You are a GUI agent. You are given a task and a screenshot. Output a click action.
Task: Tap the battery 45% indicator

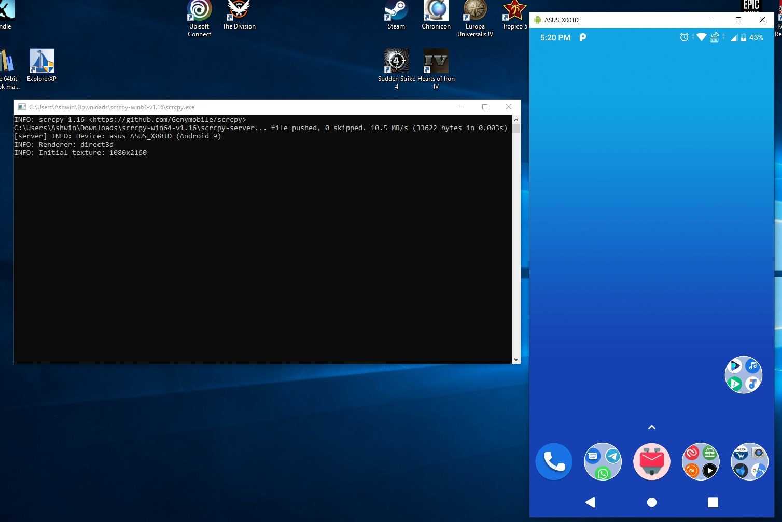pos(751,37)
